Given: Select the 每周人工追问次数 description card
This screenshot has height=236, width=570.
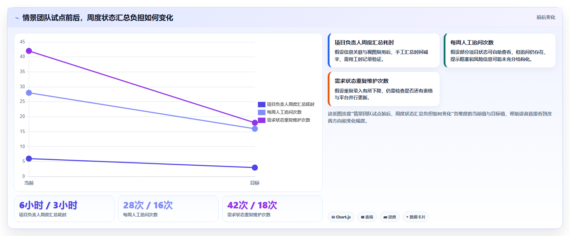Looking at the screenshot, I should pos(500,51).
